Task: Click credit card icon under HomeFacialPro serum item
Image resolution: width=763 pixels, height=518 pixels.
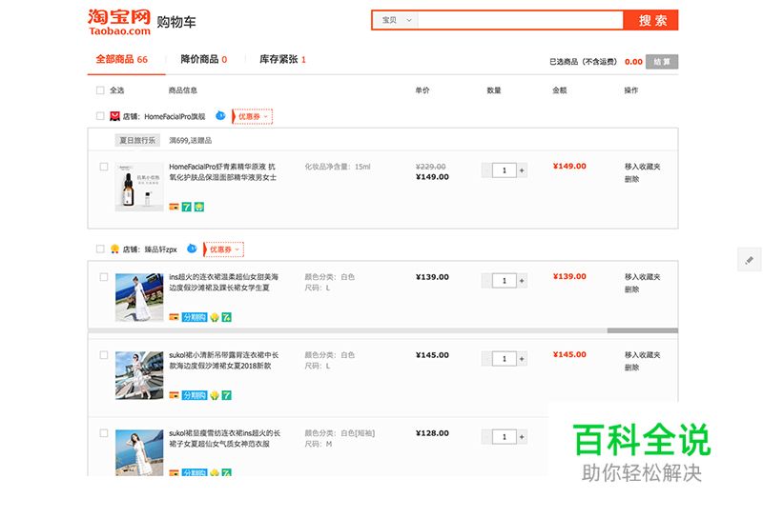Action: (174, 207)
